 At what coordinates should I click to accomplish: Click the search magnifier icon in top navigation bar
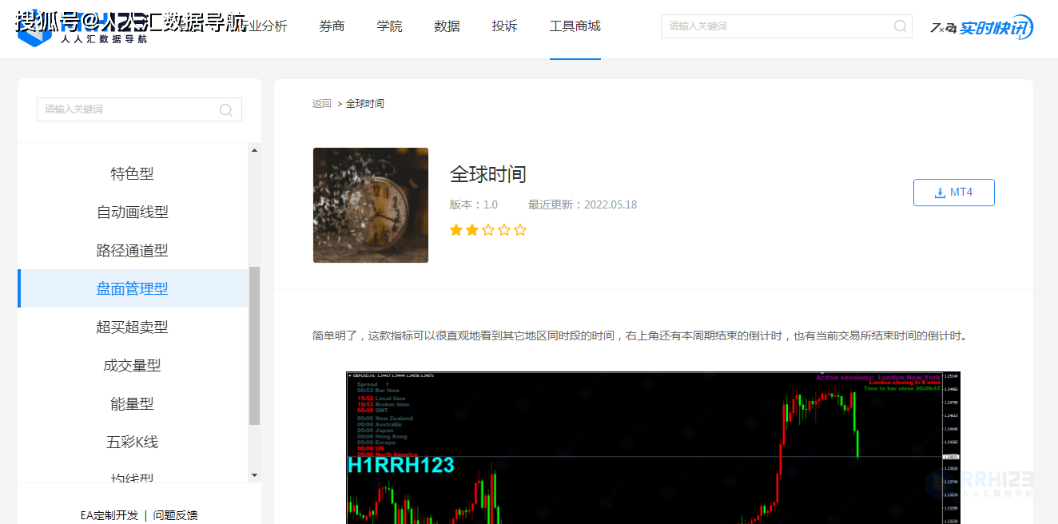(900, 26)
